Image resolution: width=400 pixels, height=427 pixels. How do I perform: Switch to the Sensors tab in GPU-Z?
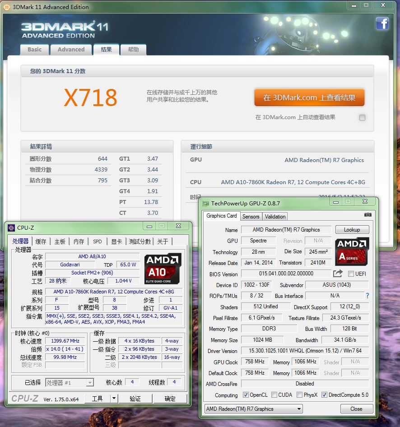(x=251, y=217)
